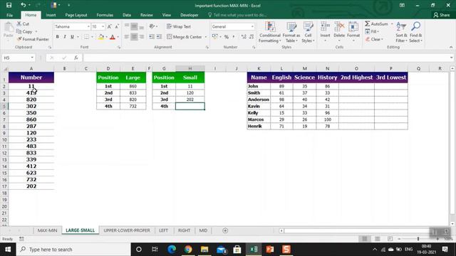Click the Save icon in the title bar
This screenshot has height=256, width=456.
point(9,5)
